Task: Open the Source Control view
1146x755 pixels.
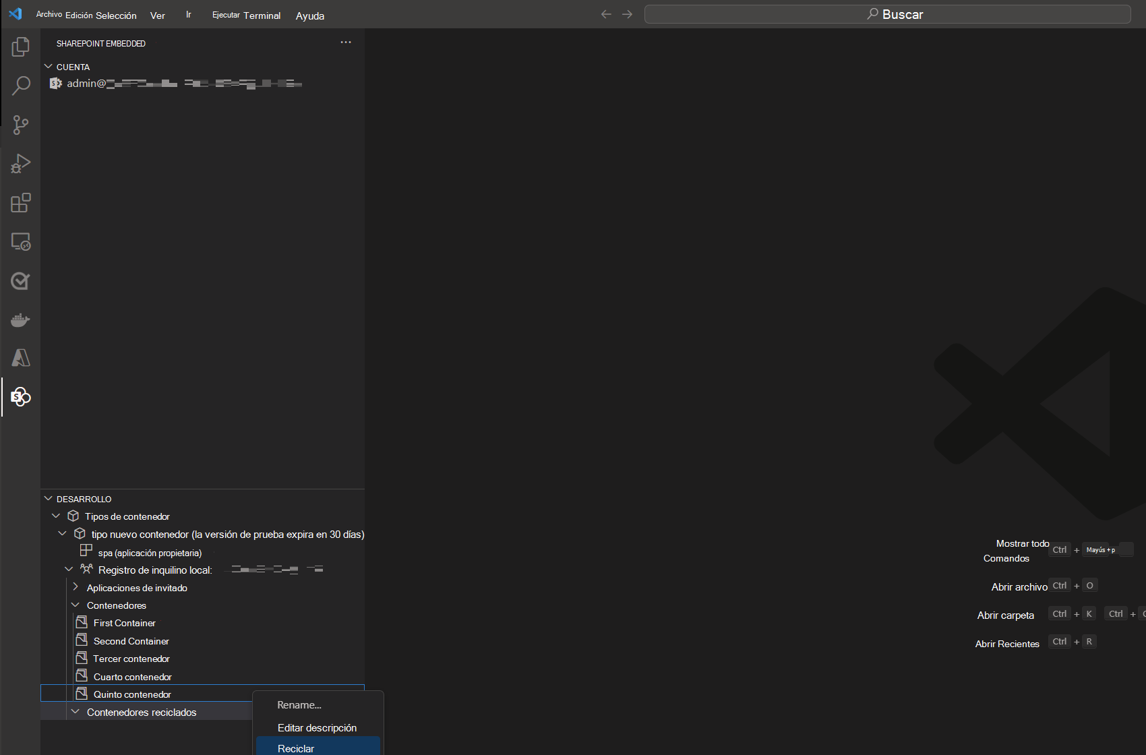Action: (x=21, y=125)
